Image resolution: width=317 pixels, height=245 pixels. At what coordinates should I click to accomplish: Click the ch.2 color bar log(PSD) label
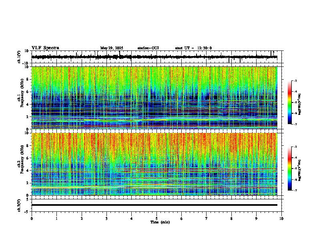[x=300, y=171]
